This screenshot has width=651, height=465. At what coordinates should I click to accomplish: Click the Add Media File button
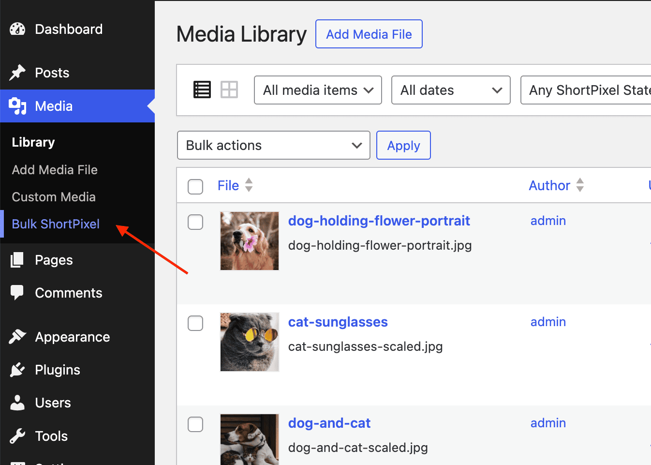(x=369, y=34)
